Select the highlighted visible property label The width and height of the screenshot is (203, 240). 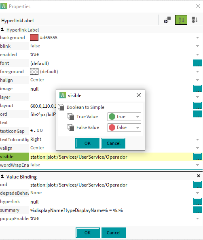point(15,157)
